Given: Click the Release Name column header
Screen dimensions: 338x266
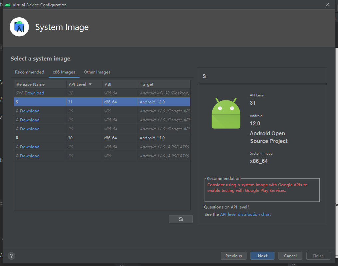Looking at the screenshot, I should click(x=31, y=84).
